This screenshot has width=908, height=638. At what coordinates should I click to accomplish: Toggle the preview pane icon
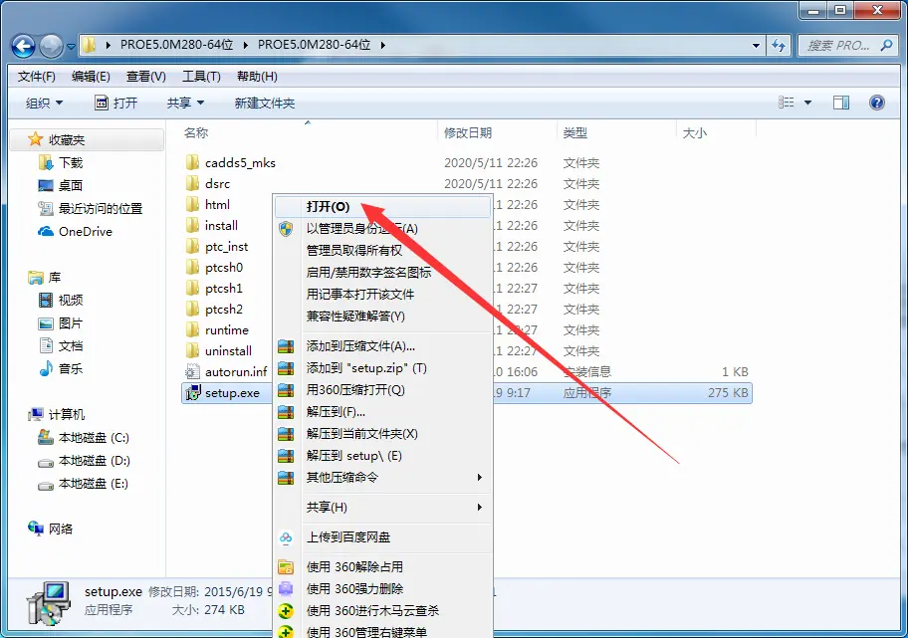(x=841, y=103)
